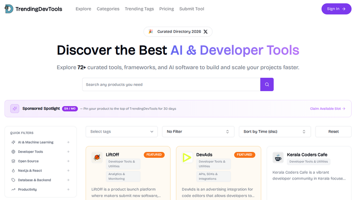Select Next.js & React quick filter

click(x=40, y=170)
